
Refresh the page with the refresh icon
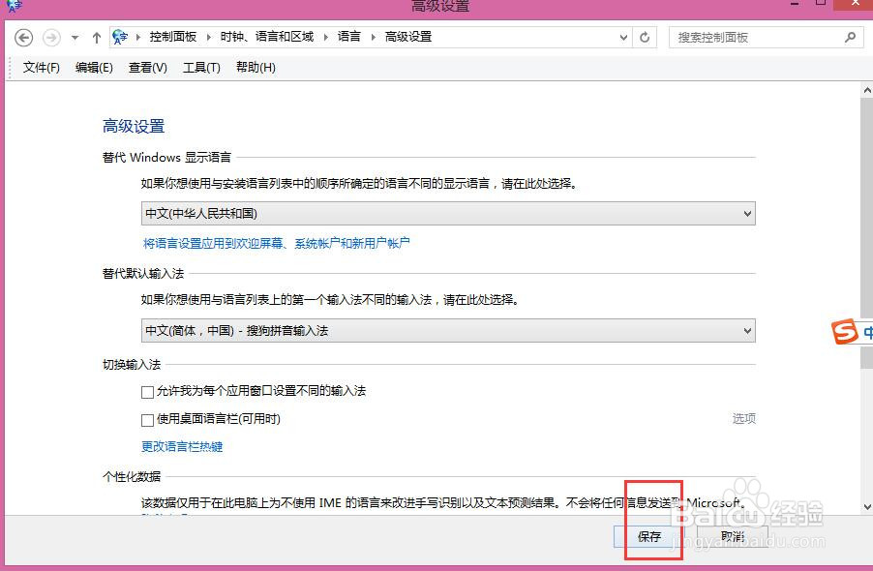pos(645,37)
